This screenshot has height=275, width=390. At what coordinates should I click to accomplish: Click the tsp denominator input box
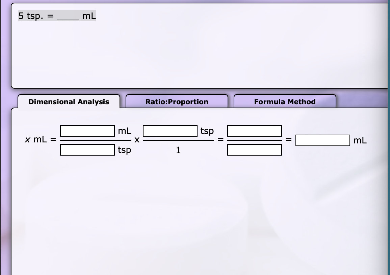click(x=87, y=150)
